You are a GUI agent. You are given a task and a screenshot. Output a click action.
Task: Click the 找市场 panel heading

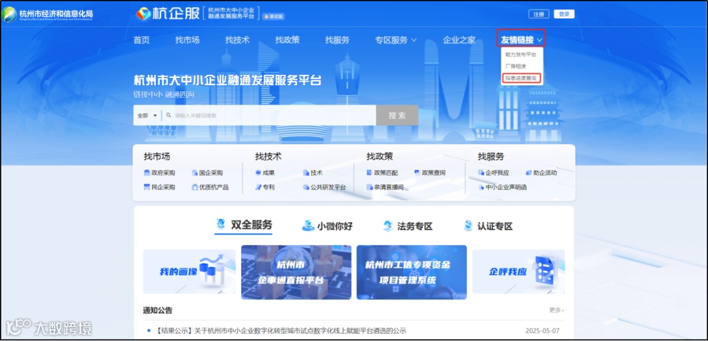pyautogui.click(x=157, y=156)
